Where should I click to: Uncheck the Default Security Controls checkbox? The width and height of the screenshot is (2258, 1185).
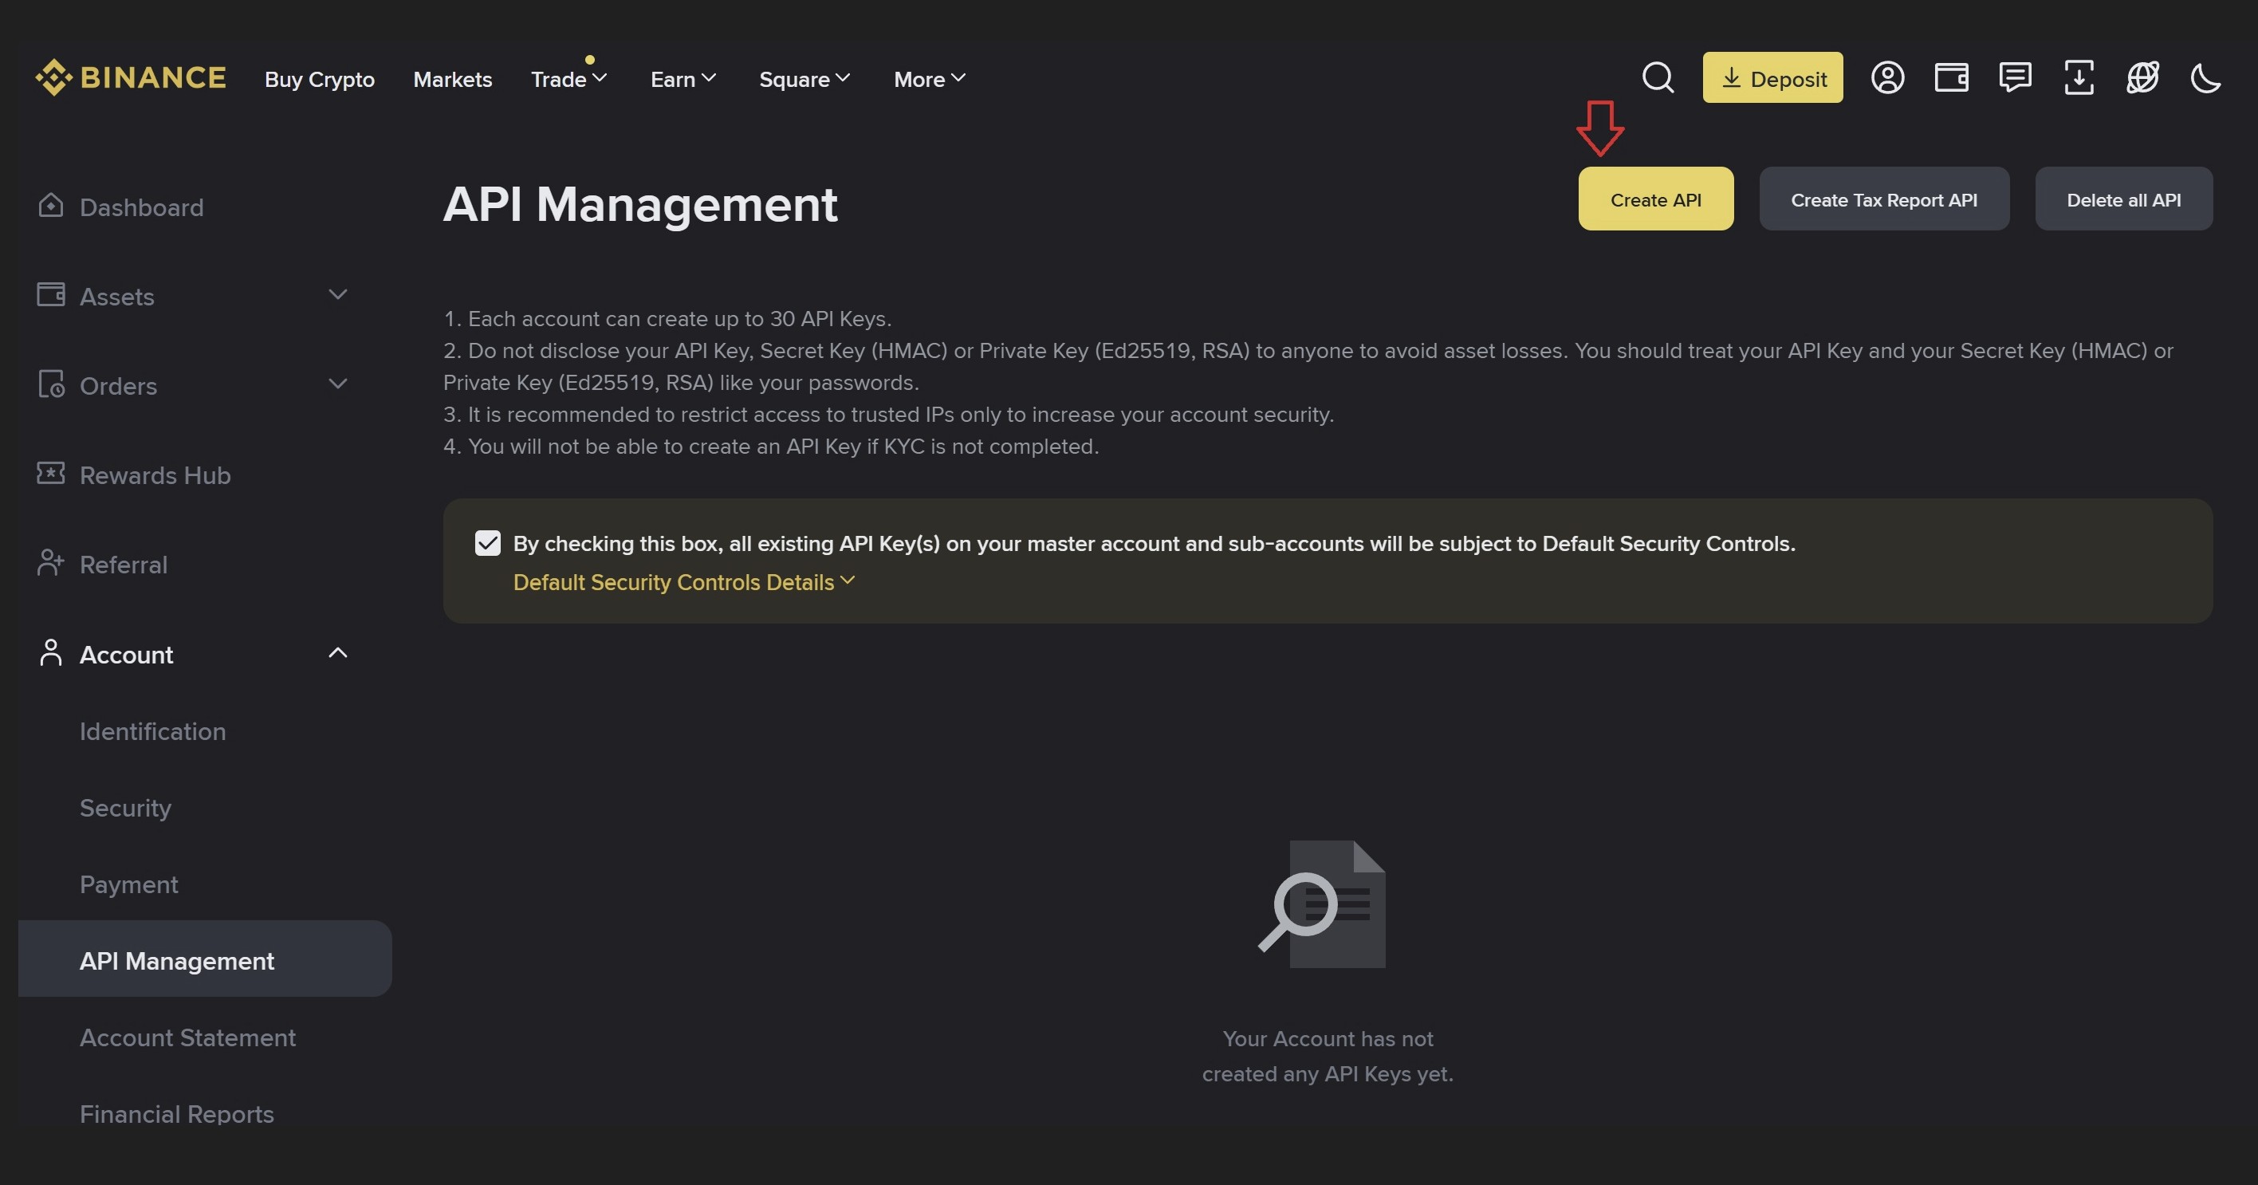coord(488,543)
